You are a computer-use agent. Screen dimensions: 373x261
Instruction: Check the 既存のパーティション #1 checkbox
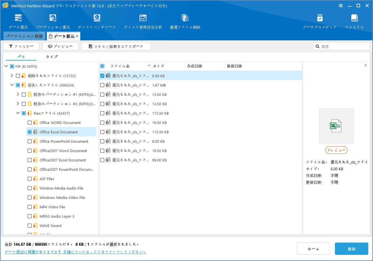(24, 95)
